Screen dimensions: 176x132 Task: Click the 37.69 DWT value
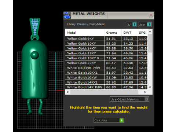128,82
